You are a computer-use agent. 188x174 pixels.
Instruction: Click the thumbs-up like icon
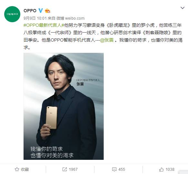tap(161, 169)
